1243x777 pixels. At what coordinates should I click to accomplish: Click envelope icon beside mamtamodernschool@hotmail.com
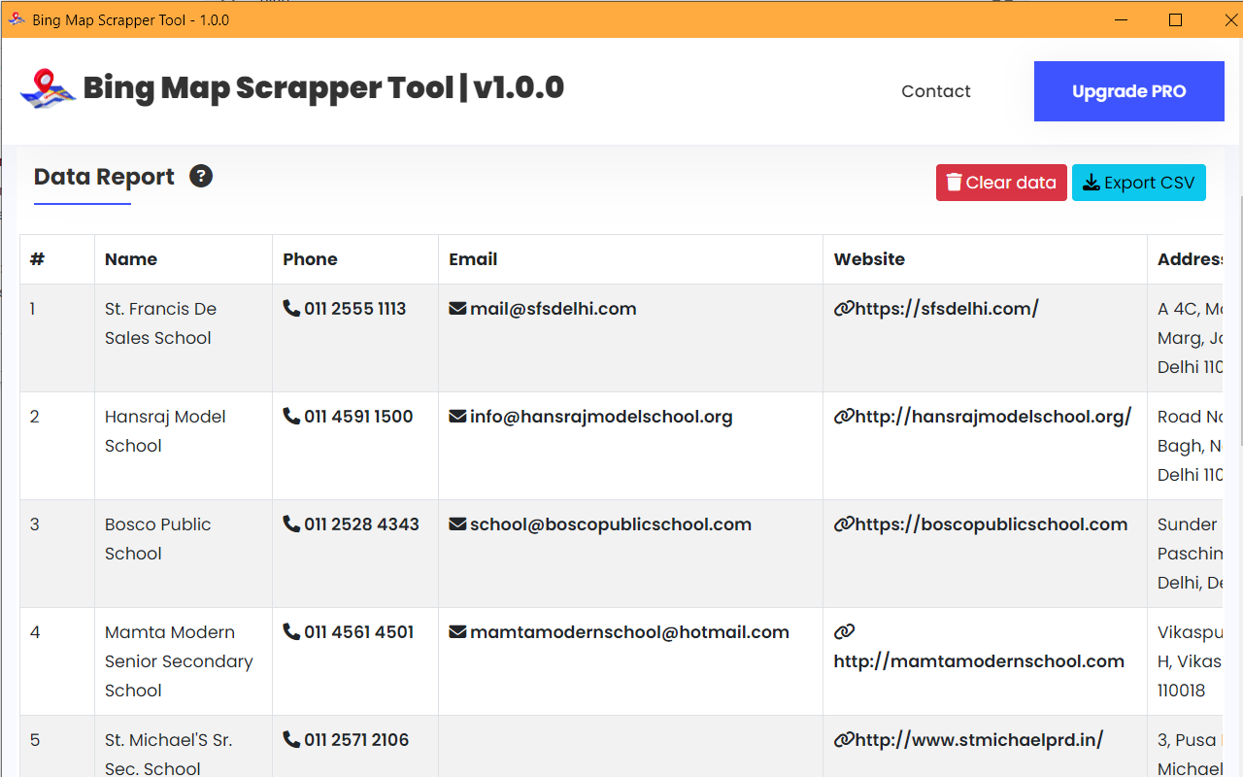pos(456,631)
